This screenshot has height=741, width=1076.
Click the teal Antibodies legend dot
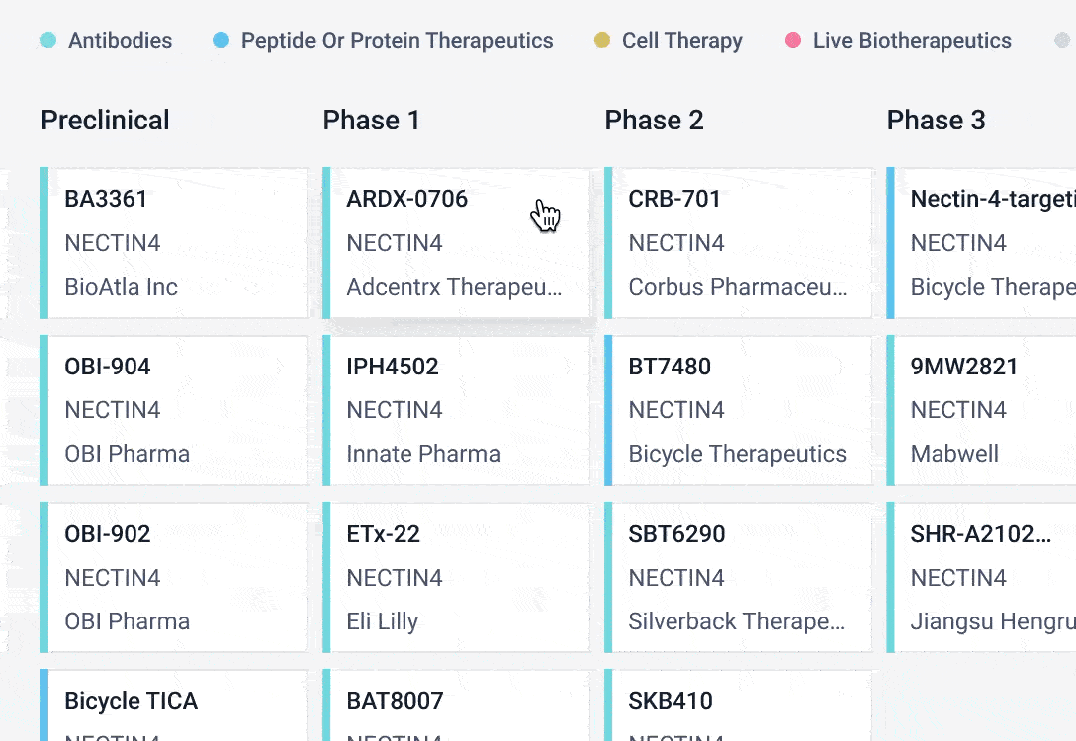click(48, 41)
